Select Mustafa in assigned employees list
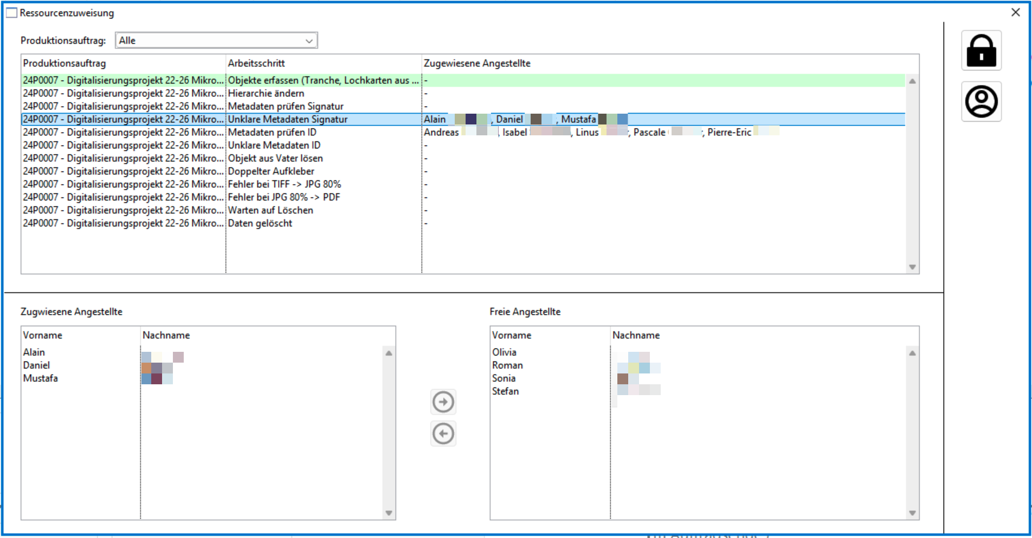The width and height of the screenshot is (1032, 538). (x=41, y=378)
